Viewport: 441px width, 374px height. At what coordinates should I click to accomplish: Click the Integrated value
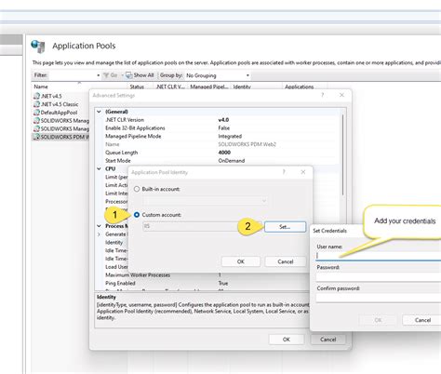[230, 136]
